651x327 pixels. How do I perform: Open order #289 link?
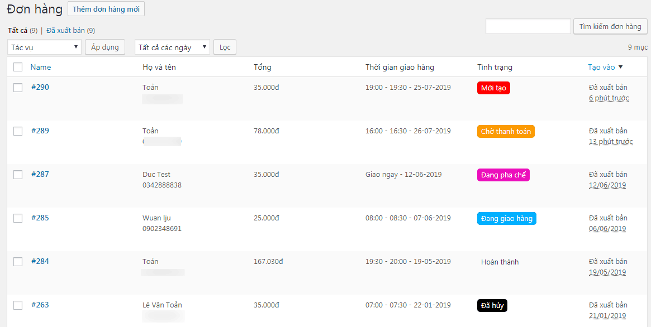coord(40,131)
